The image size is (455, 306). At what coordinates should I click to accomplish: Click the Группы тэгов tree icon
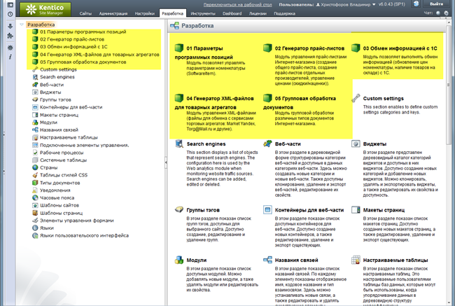(35, 99)
